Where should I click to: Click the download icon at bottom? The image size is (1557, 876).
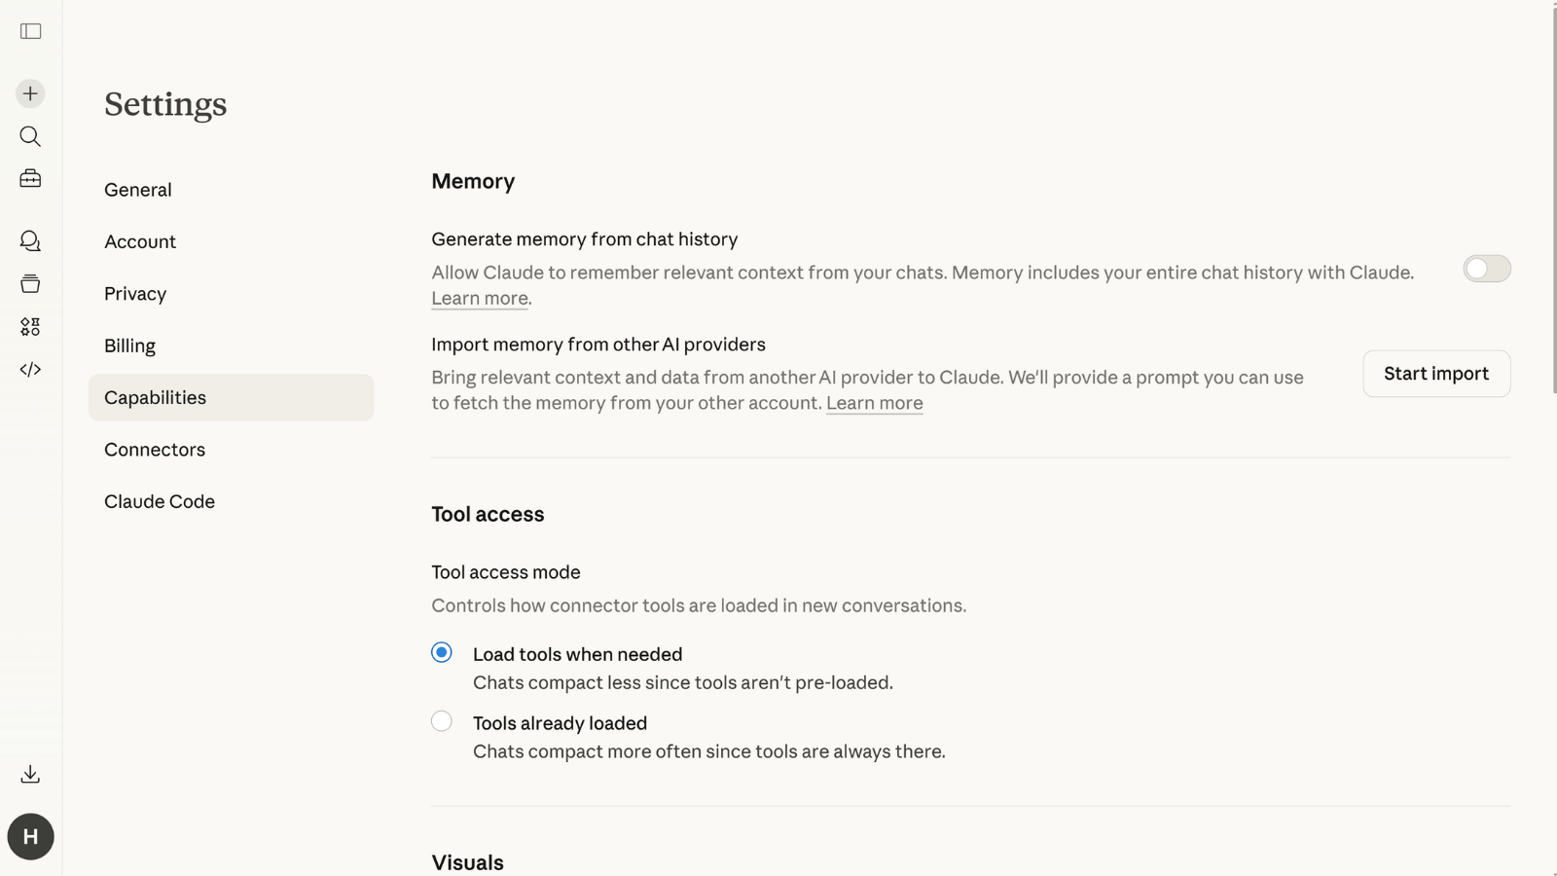(x=30, y=775)
